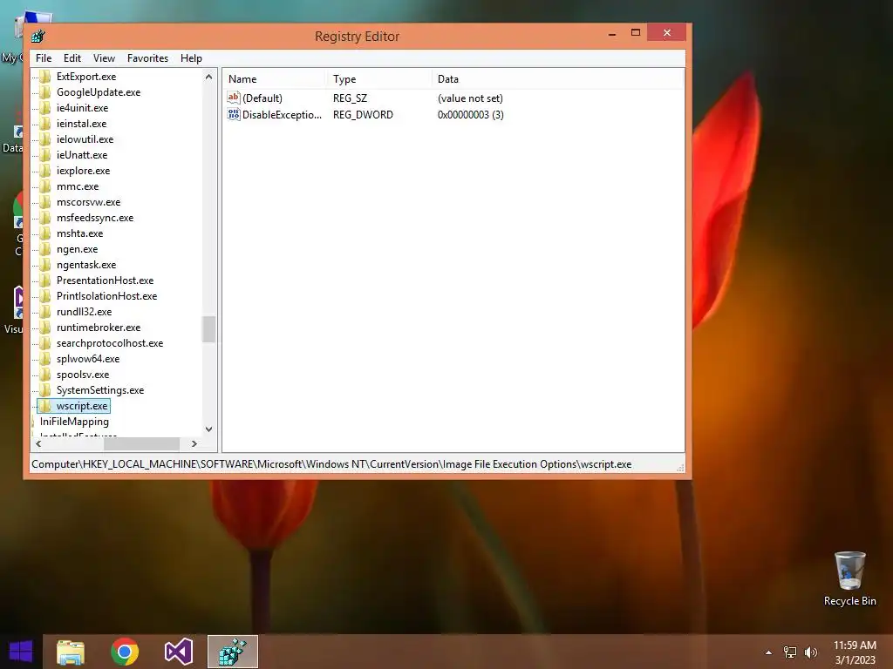893x669 pixels.
Task: Click the registry path in status bar
Action: pos(331,464)
